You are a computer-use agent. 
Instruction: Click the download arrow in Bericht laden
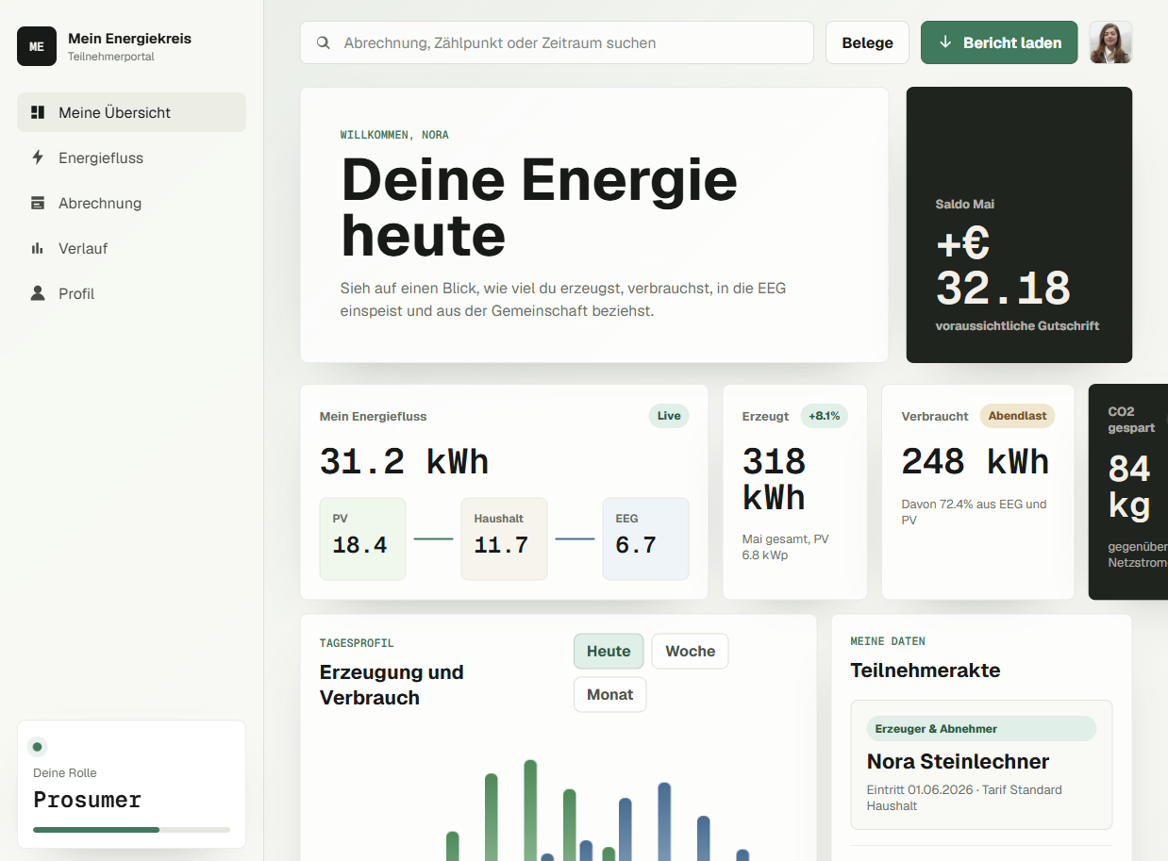click(x=945, y=42)
